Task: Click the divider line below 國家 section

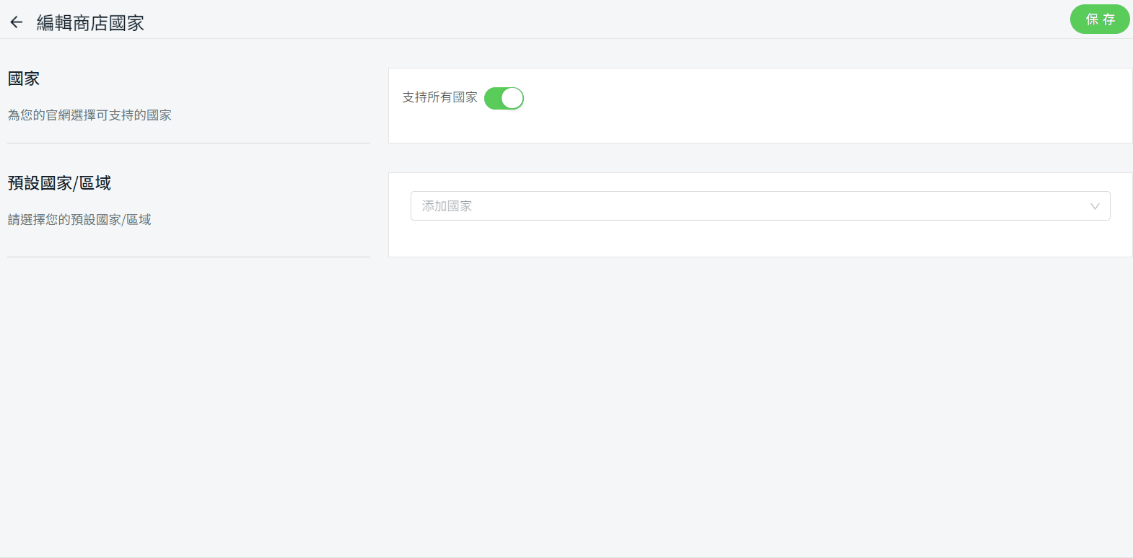Action: [x=188, y=143]
